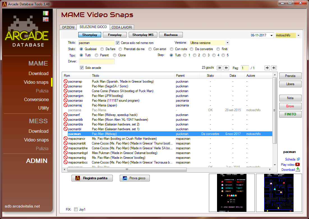Select Step 3 radio button
This screenshot has width=309, height=219.
point(204,55)
